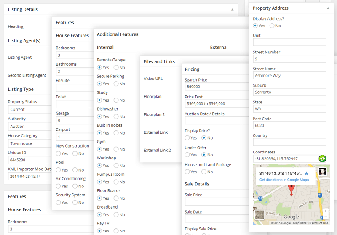Open the House Category dropdown showing Townhouse
This screenshot has width=337, height=235.
[30, 143]
